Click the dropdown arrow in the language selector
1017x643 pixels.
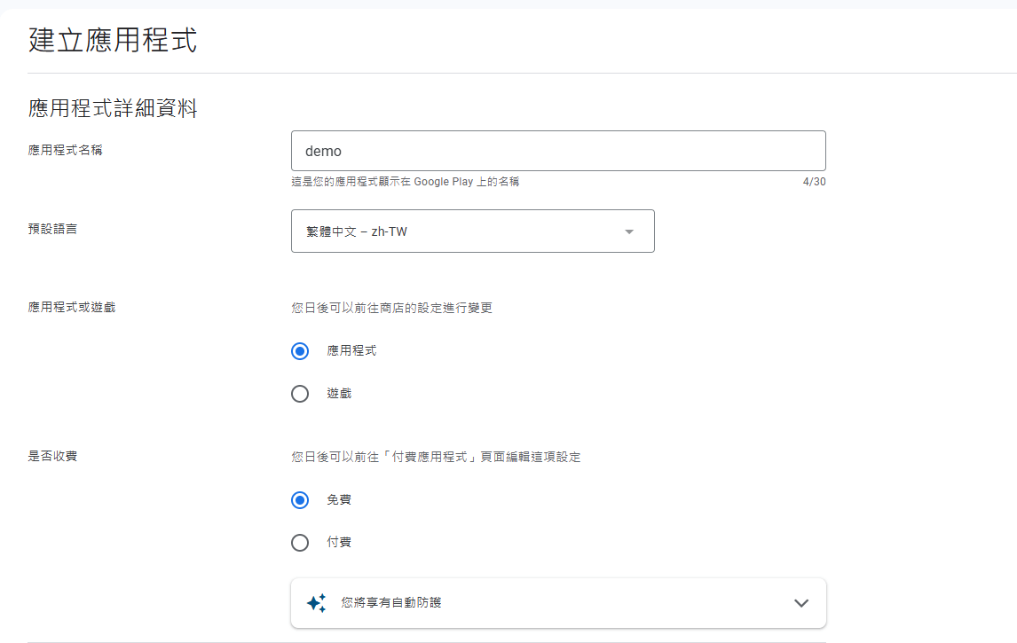628,232
